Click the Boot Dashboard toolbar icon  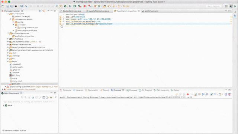[65, 6]
